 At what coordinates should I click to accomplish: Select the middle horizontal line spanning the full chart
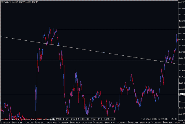pos(89,60)
